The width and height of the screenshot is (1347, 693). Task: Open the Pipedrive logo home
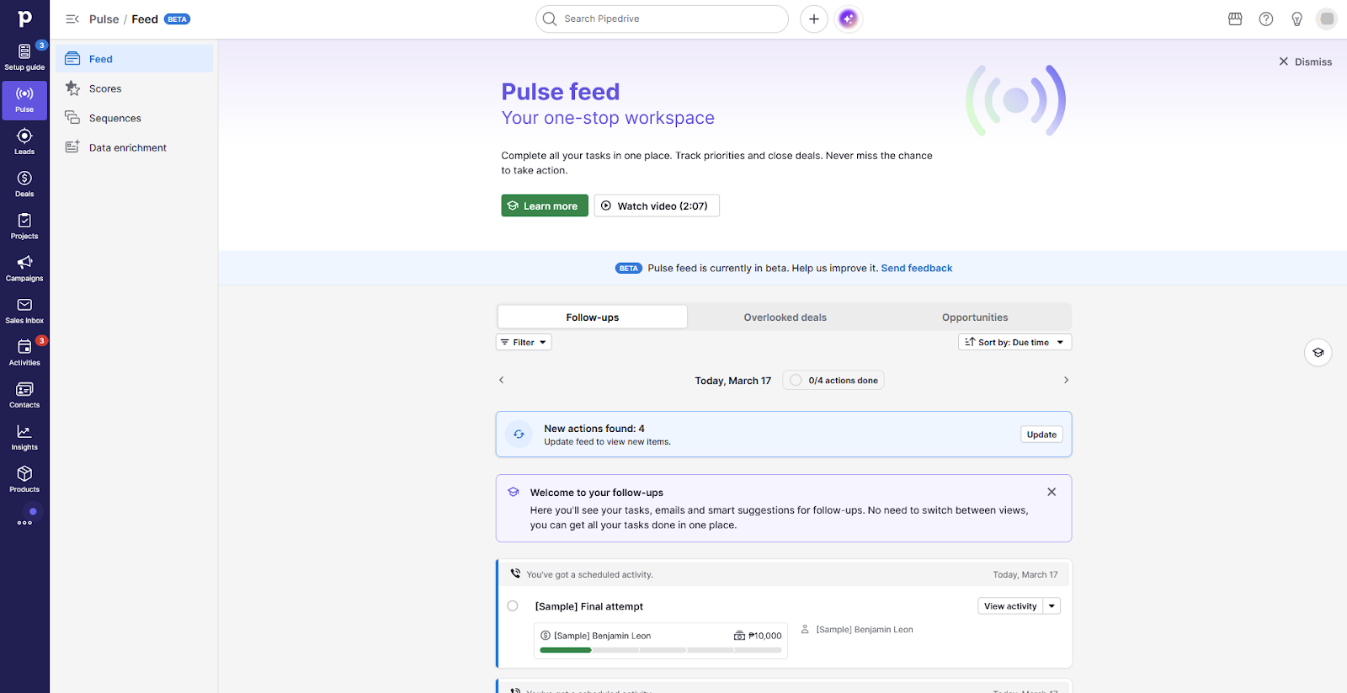point(24,18)
